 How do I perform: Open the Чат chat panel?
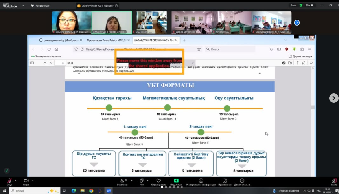[x=142, y=181]
